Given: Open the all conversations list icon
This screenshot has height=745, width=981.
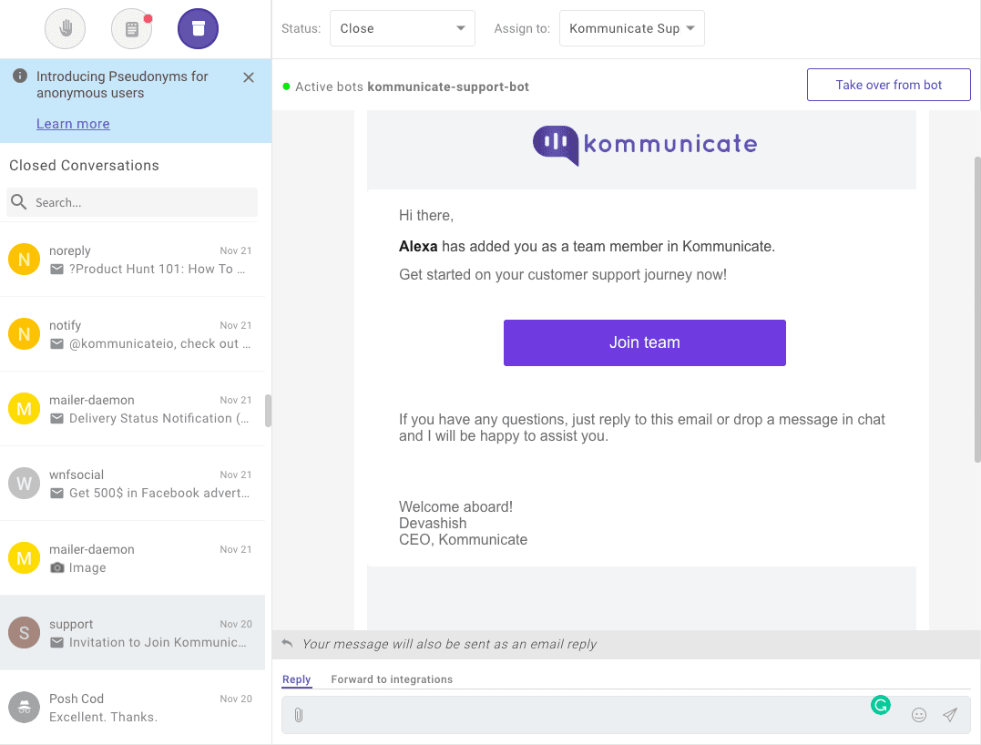Looking at the screenshot, I should point(131,29).
